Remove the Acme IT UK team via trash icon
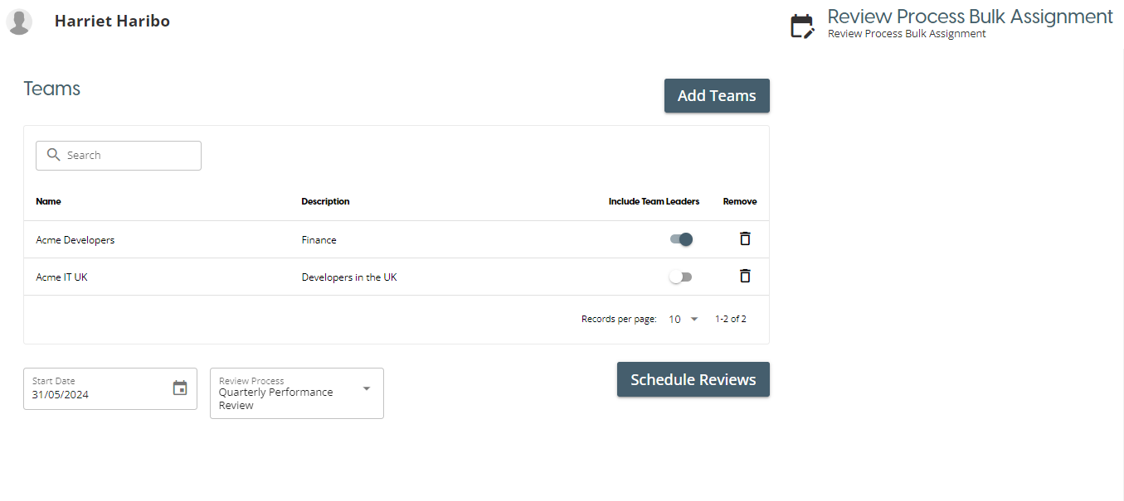Viewport: 1124px width, 501px height. pyautogui.click(x=745, y=276)
